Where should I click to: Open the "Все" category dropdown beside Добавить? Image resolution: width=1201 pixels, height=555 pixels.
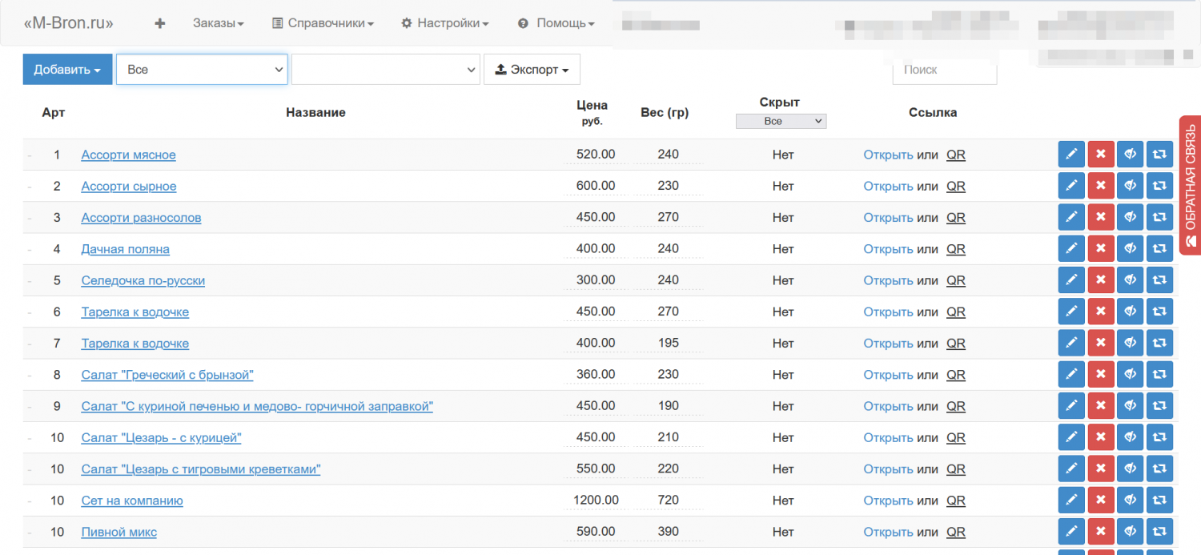(202, 70)
